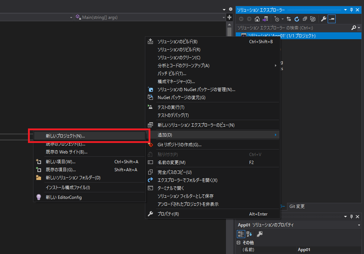This screenshot has width=364, height=254.
Task: Choose ソリューションのビルド(B) in the context menu
Action: point(177,42)
